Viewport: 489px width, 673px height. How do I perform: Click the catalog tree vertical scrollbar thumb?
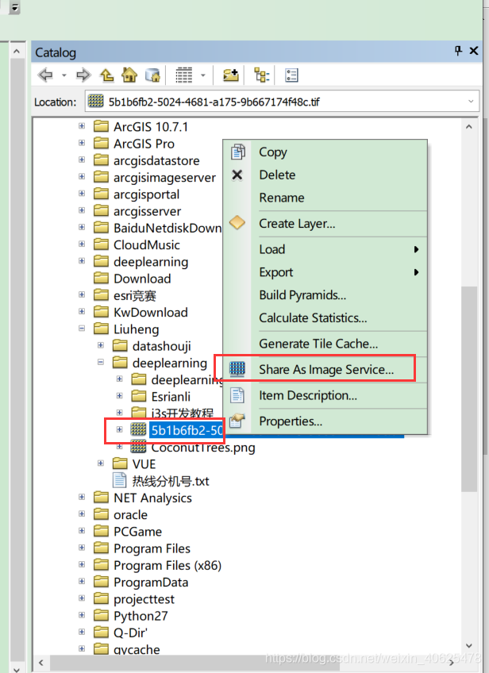tap(469, 389)
